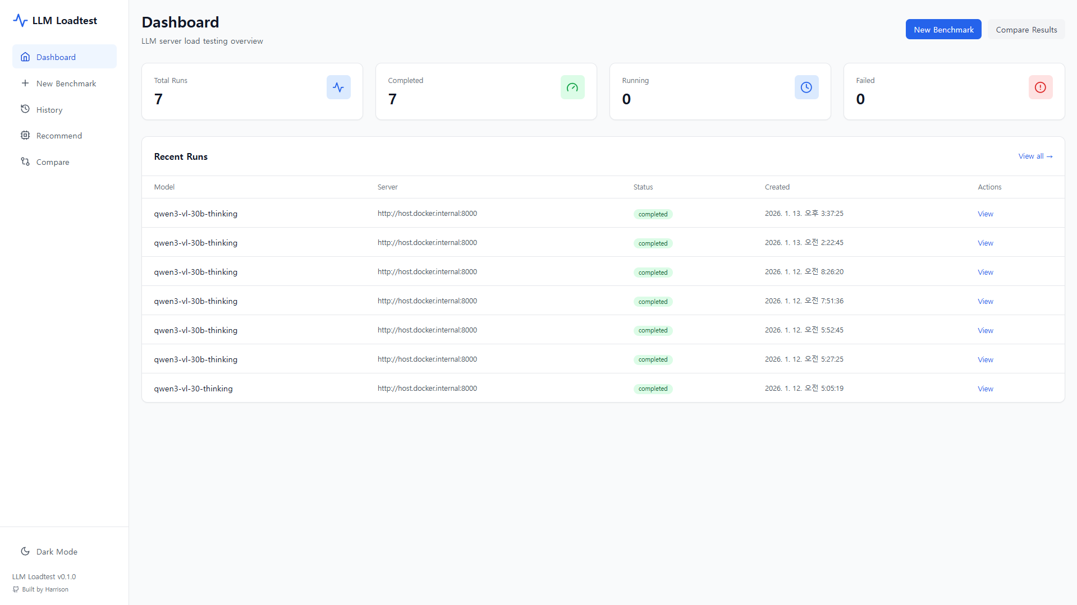Click the Compare Results button

[1026, 29]
